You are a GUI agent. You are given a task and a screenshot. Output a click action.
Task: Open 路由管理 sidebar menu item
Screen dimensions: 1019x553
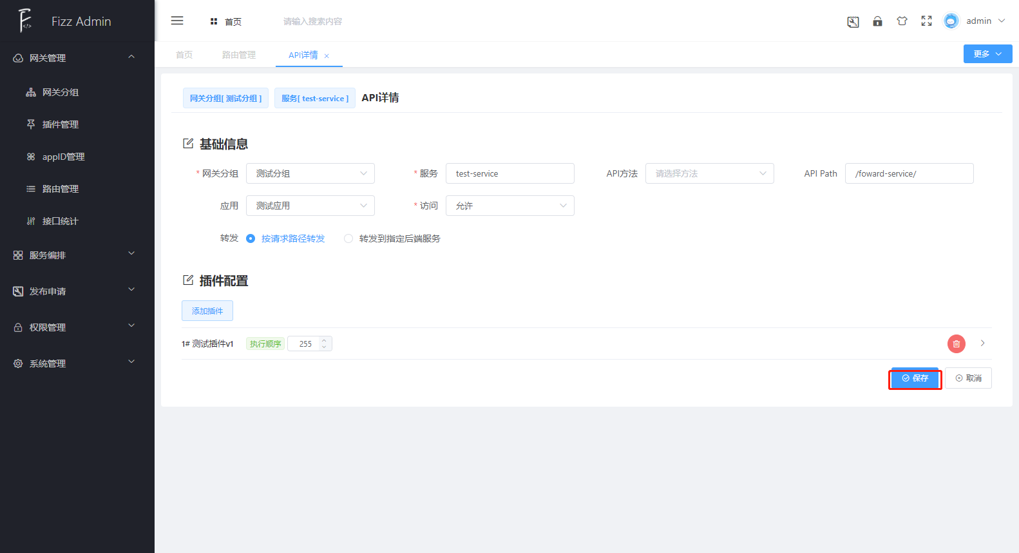pyautogui.click(x=77, y=189)
